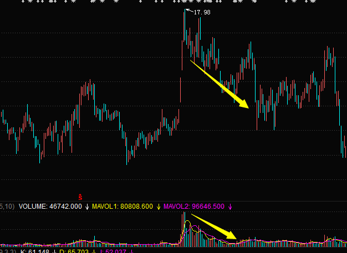Click the small pointer beside 17.98 label
This screenshot has height=253, width=347.
coord(189,11)
